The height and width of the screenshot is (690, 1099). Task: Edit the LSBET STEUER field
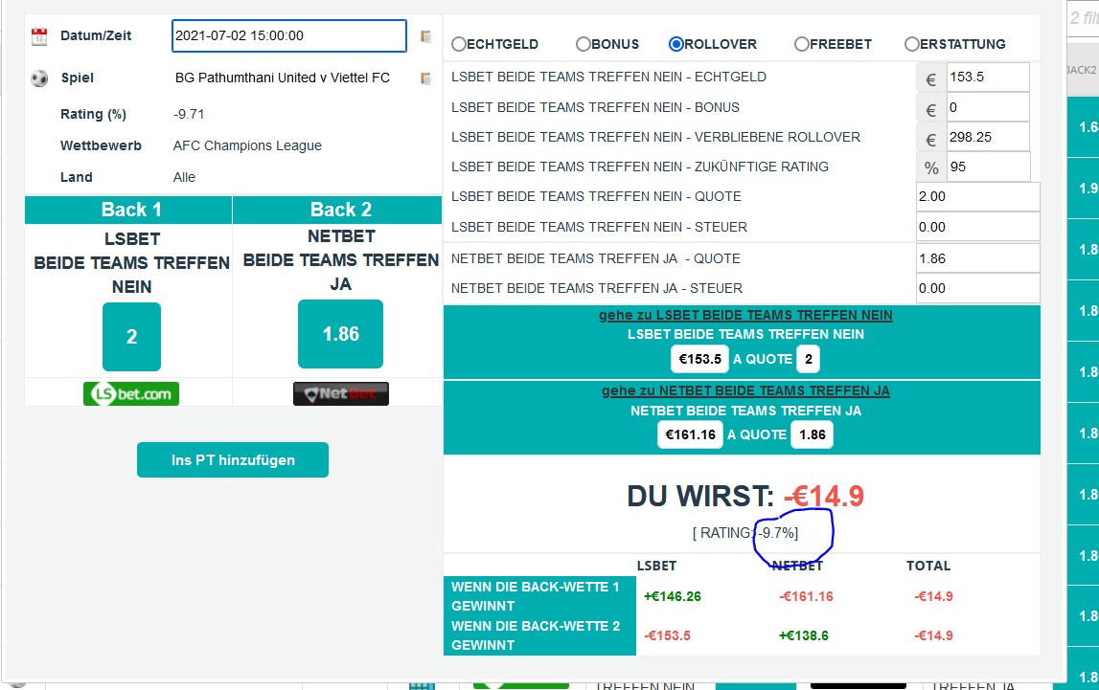[977, 227]
